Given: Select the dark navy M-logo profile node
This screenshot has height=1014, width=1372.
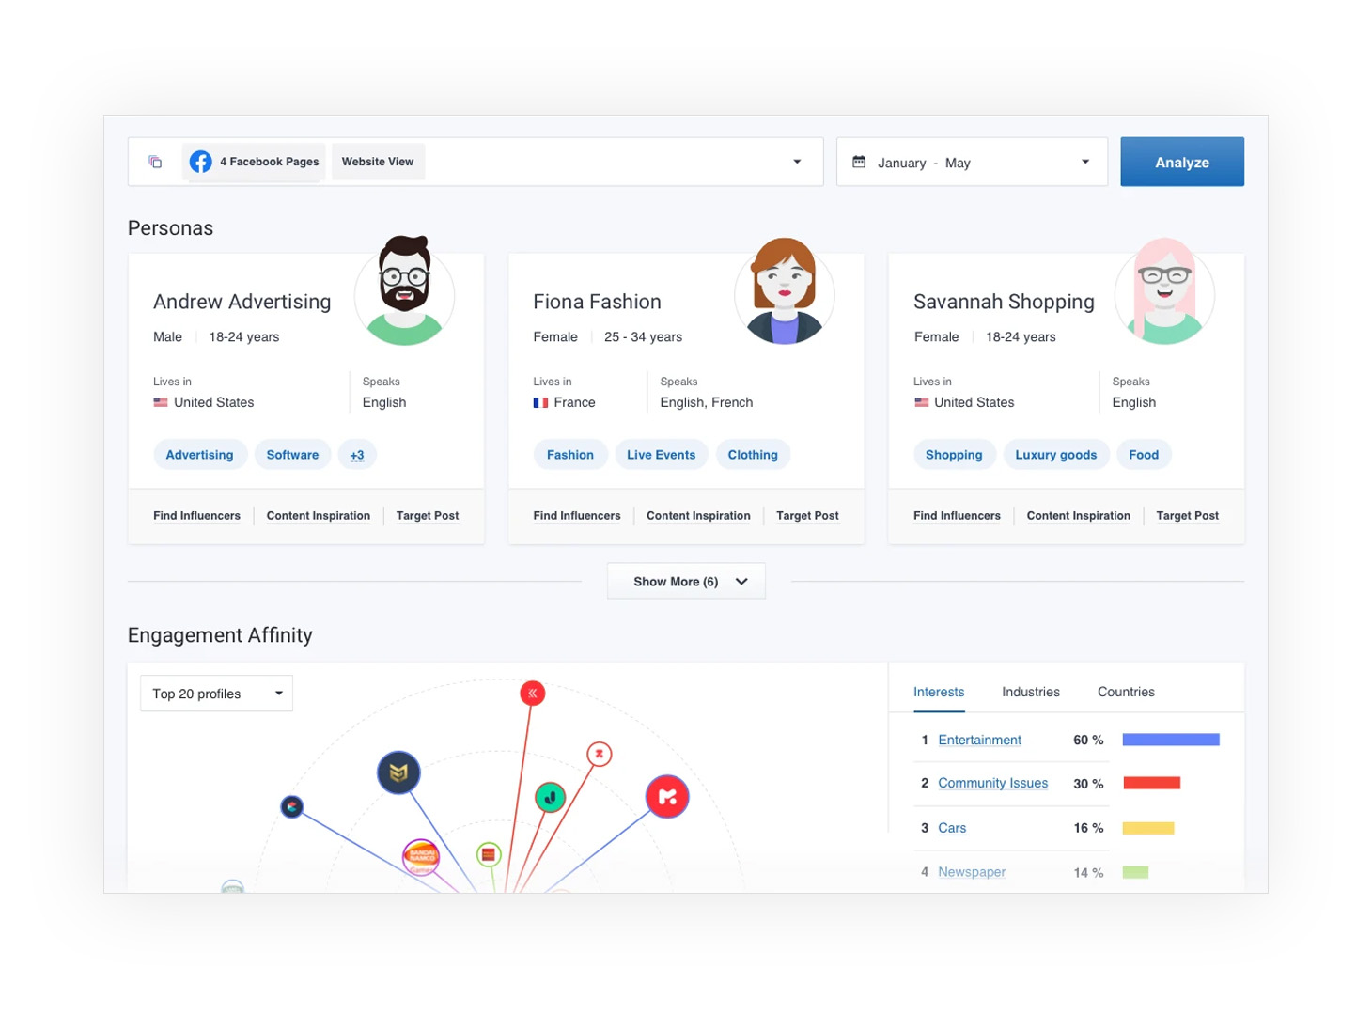Looking at the screenshot, I should [x=398, y=772].
